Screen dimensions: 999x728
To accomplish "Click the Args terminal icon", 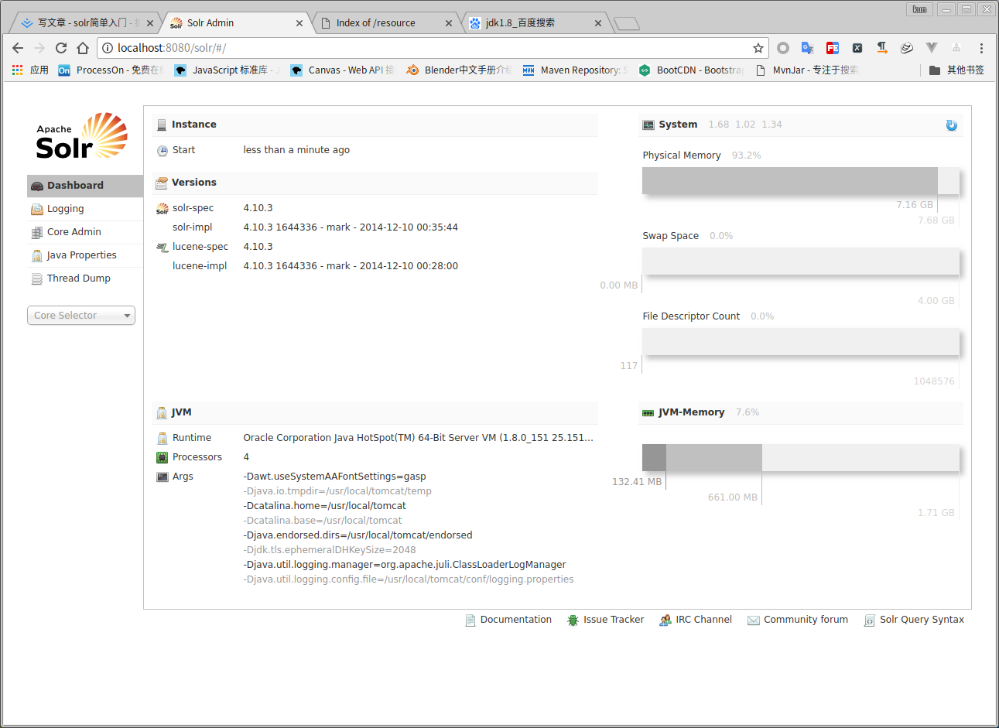I will 163,477.
